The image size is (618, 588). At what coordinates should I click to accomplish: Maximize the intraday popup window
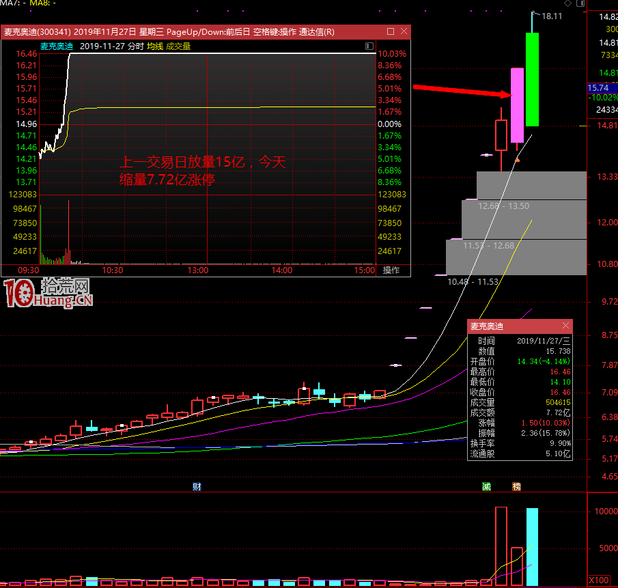tap(390, 31)
